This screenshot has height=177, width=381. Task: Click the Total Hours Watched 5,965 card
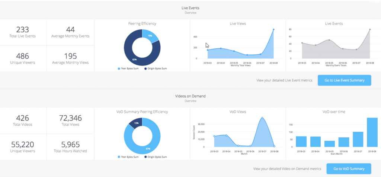point(70,147)
